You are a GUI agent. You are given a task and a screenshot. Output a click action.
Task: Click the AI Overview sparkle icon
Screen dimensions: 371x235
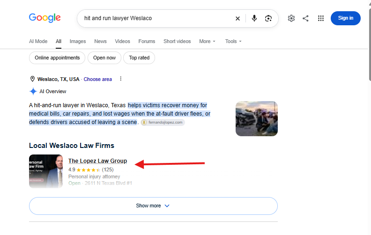(33, 91)
